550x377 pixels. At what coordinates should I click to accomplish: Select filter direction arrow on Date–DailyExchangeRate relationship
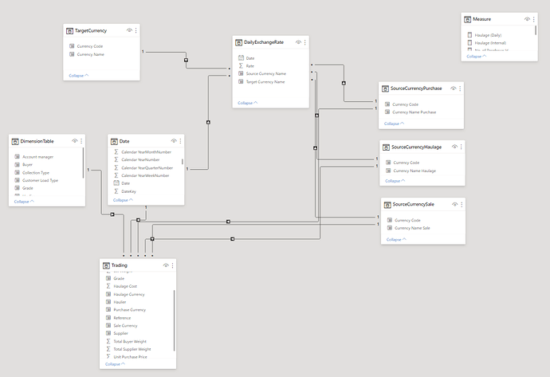pos(208,123)
